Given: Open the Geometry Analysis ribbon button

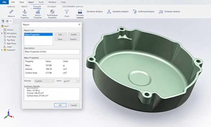Looking at the screenshot, I should coord(80,14).
